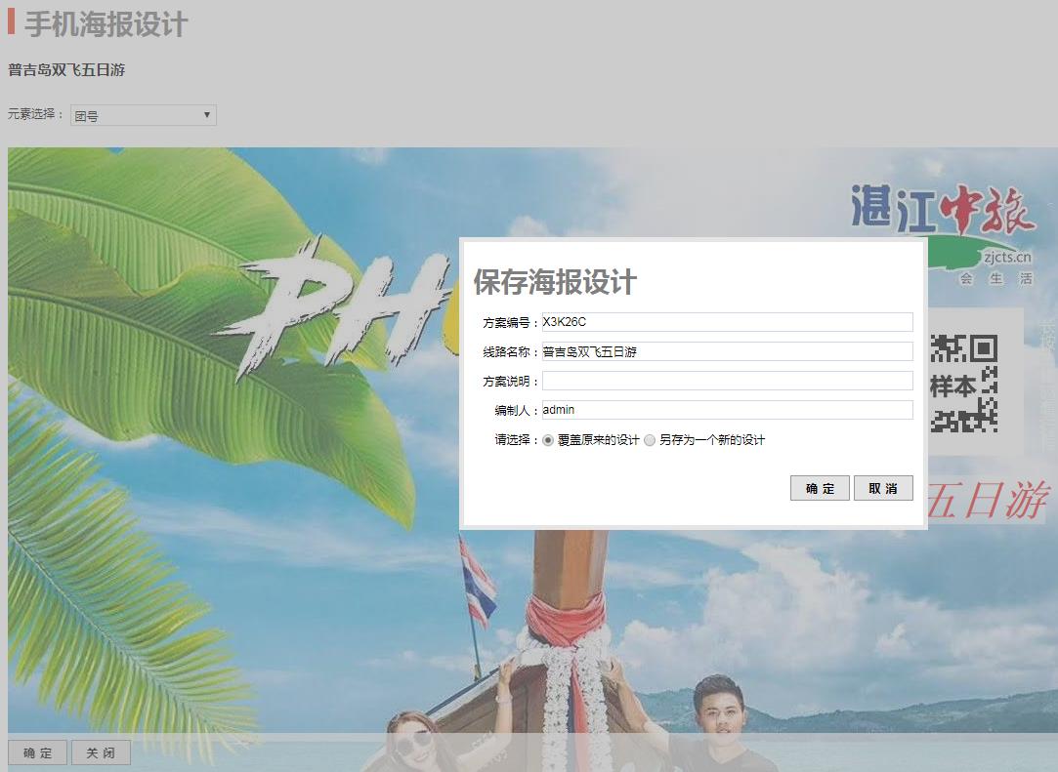The width and height of the screenshot is (1058, 772).
Task: Click the 关闭 button at page bottom
Action: (101, 752)
